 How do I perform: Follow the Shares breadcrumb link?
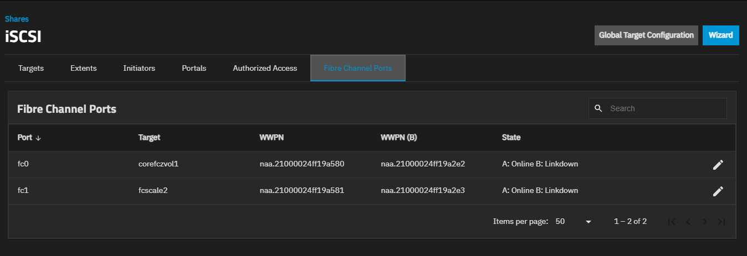pos(17,19)
